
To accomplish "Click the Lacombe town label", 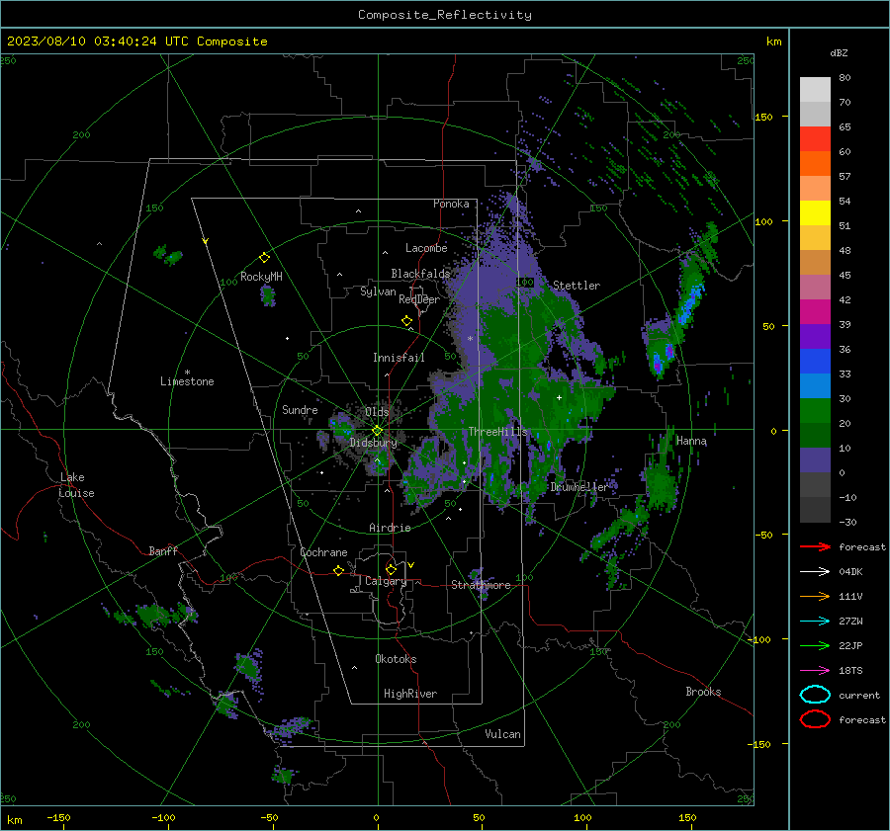I will (x=426, y=248).
